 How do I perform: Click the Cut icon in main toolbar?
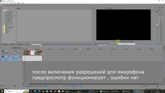[14, 5]
